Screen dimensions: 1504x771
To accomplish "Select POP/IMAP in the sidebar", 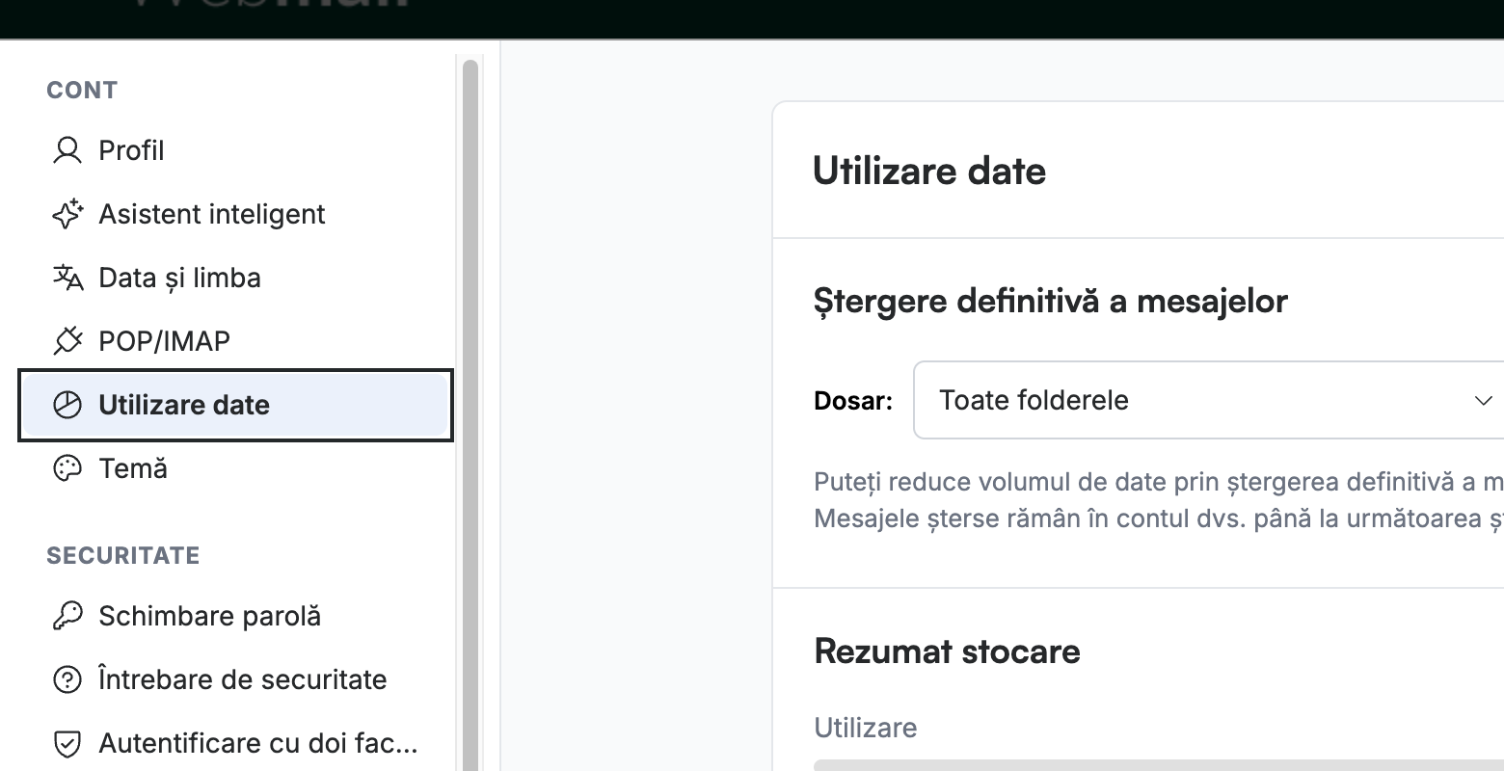I will tap(235, 341).
